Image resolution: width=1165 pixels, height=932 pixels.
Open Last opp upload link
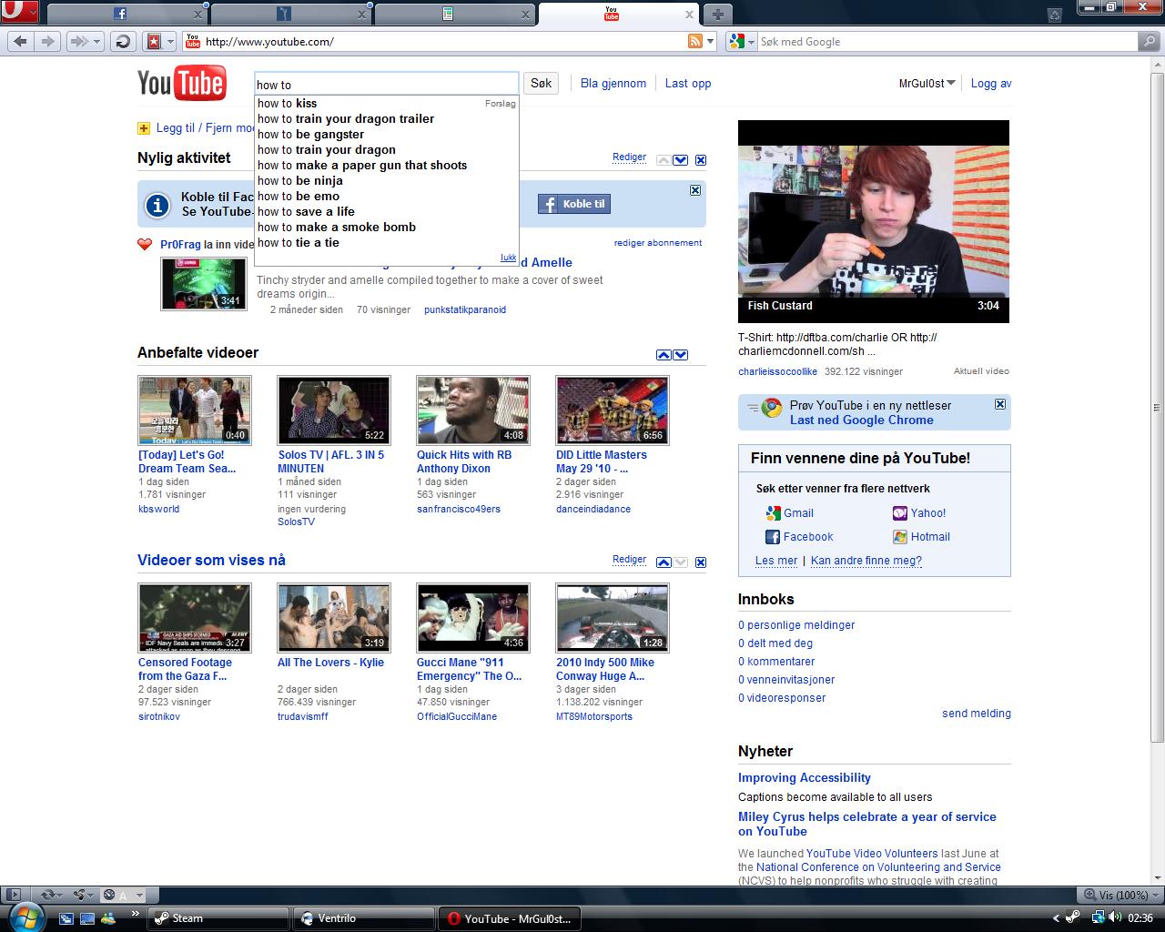coord(688,83)
